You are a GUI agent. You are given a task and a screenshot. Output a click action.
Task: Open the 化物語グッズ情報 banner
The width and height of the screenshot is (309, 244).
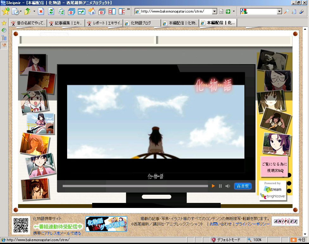point(106,224)
